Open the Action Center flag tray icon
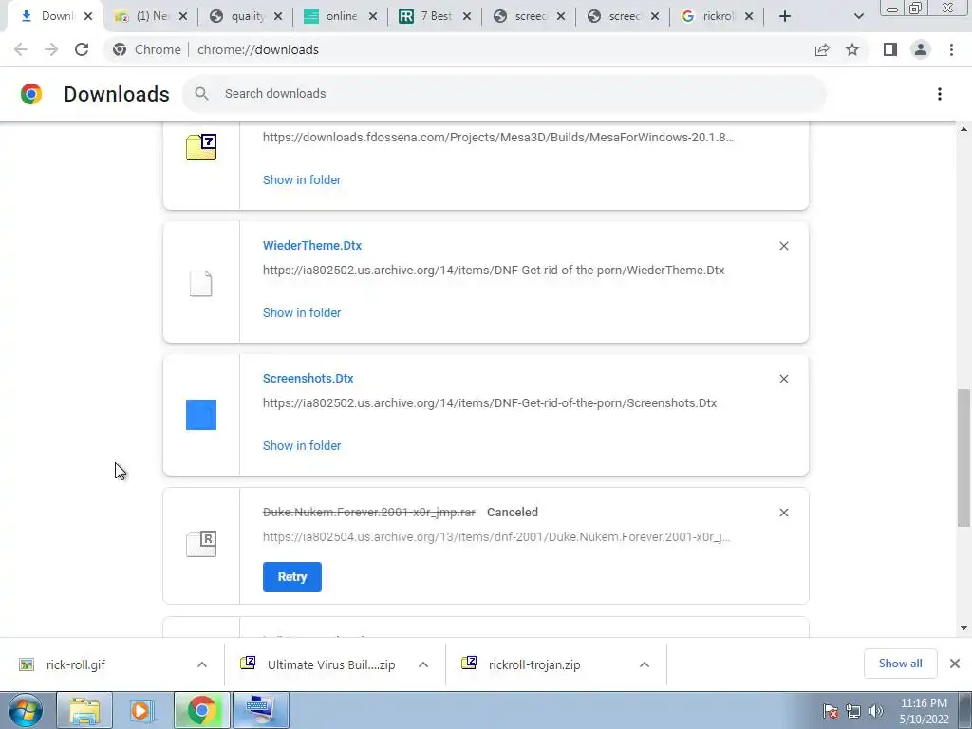Image resolution: width=972 pixels, height=729 pixels. coord(830,711)
